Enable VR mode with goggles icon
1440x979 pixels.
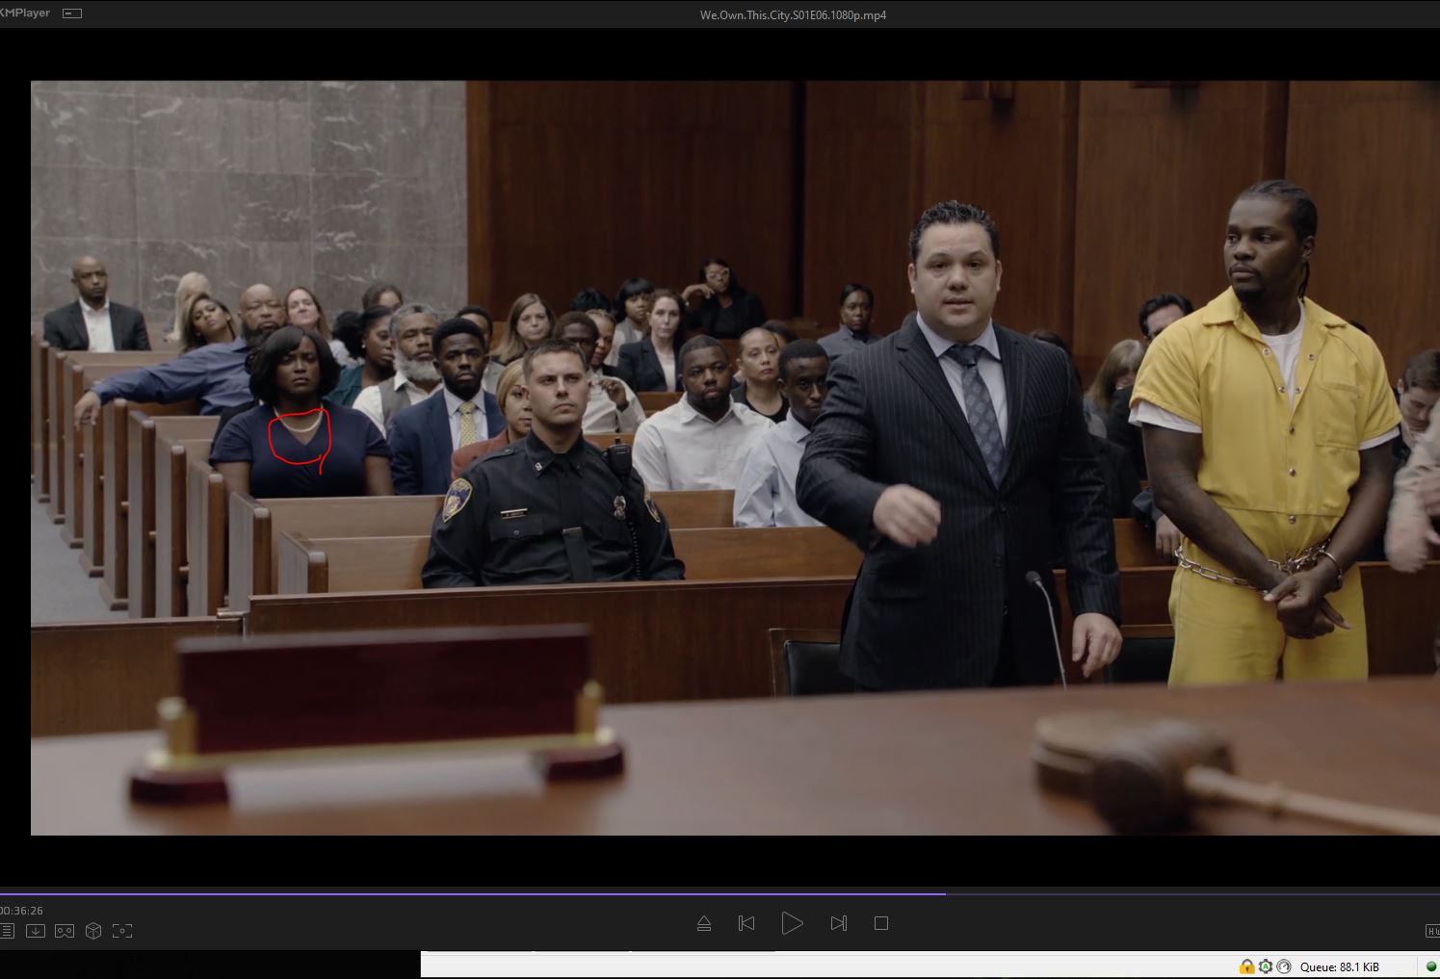[x=65, y=931]
